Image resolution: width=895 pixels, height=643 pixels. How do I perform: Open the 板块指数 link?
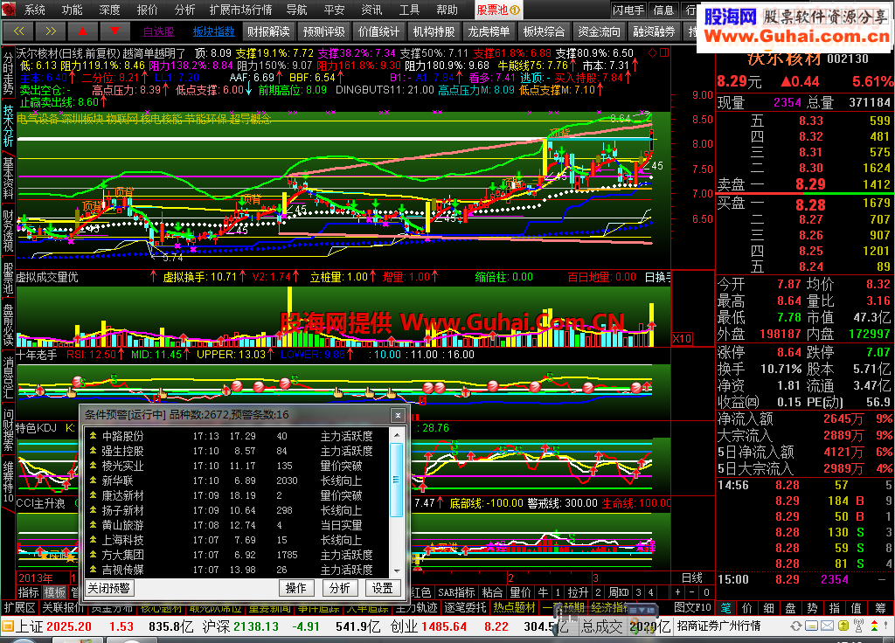(213, 31)
